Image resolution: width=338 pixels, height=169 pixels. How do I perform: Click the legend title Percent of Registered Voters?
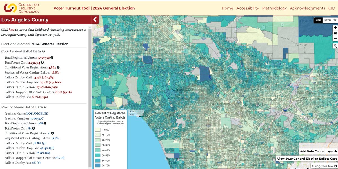coord(110,115)
